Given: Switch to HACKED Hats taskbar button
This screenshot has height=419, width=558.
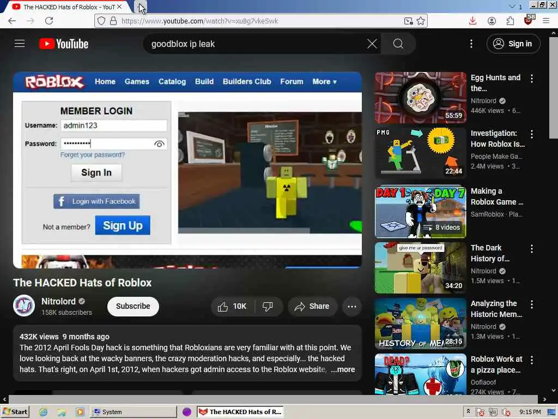Looking at the screenshot, I should (240, 412).
